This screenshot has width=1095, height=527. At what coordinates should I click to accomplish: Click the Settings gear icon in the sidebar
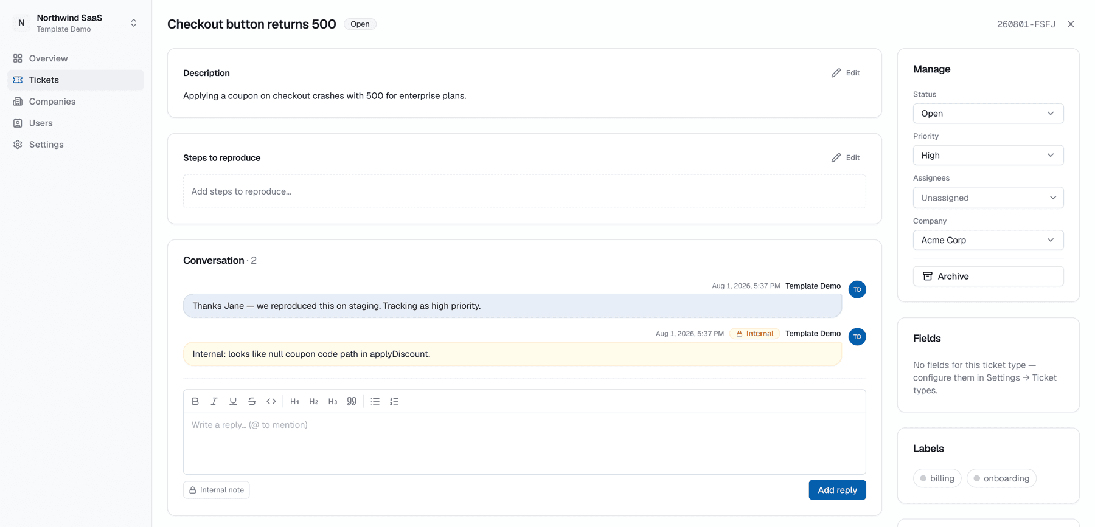[18, 145]
